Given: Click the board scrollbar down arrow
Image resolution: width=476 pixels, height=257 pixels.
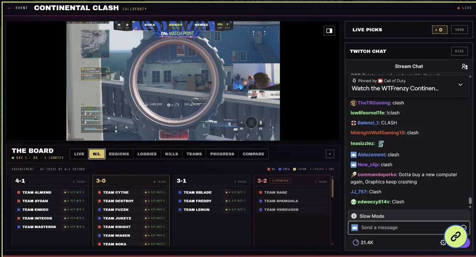Looking at the screenshot, I should (332, 244).
